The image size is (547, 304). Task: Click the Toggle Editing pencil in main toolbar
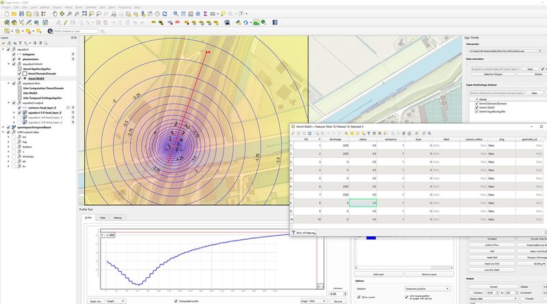(x=65, y=23)
